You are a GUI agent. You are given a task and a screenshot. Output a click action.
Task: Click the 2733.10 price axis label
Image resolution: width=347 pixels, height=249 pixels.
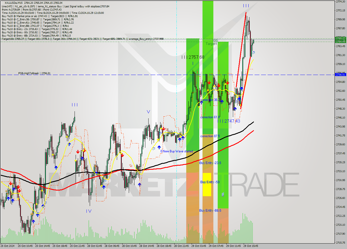pyautogui.click(x=340, y=171)
